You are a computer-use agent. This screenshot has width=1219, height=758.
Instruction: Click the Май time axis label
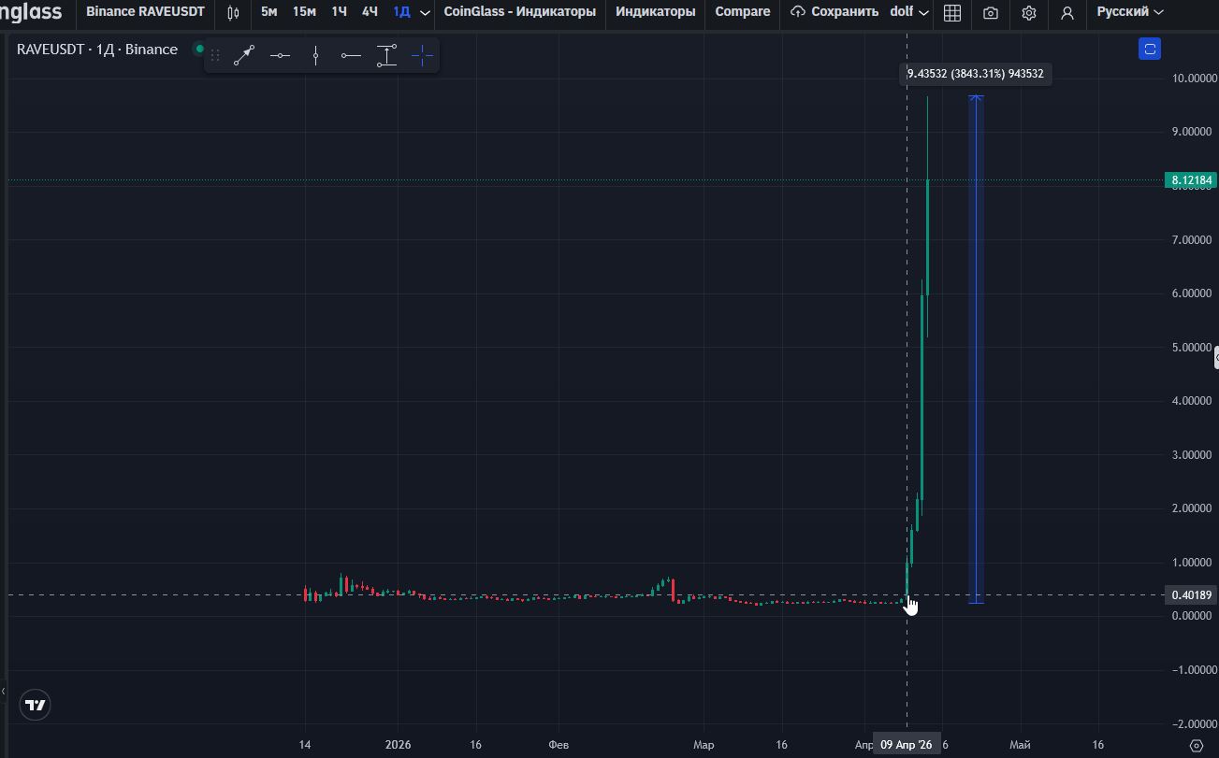(1020, 745)
